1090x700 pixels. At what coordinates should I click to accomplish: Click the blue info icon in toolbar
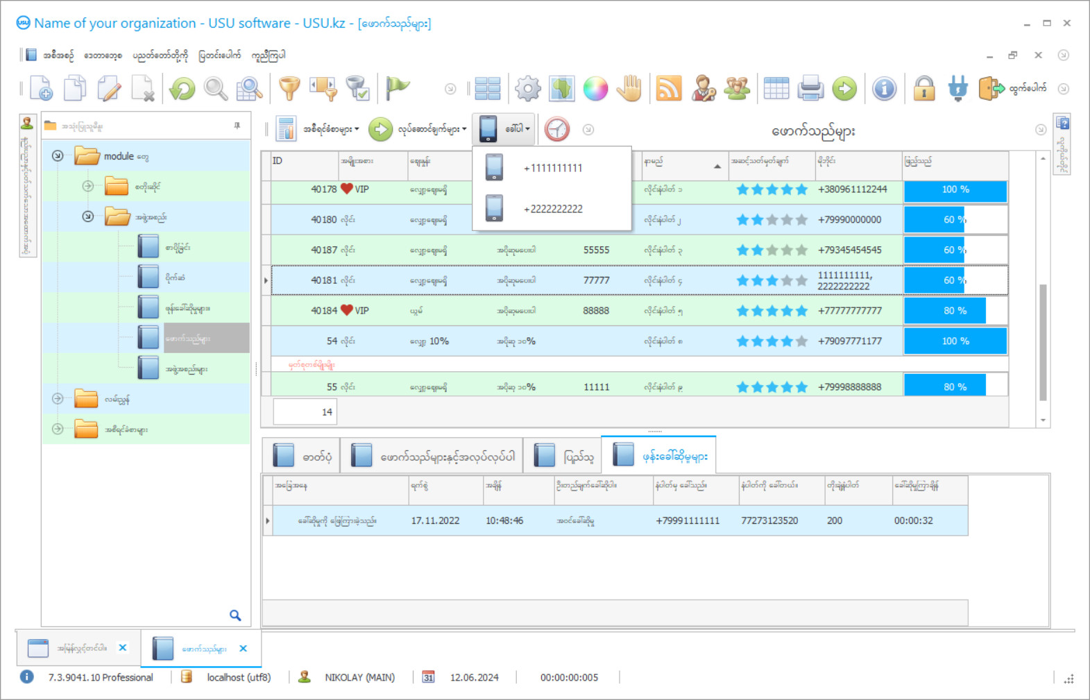[x=884, y=89]
